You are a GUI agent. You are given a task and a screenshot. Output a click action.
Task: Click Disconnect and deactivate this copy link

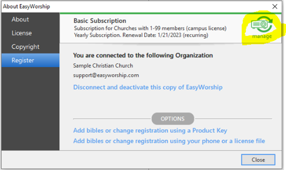click(148, 87)
